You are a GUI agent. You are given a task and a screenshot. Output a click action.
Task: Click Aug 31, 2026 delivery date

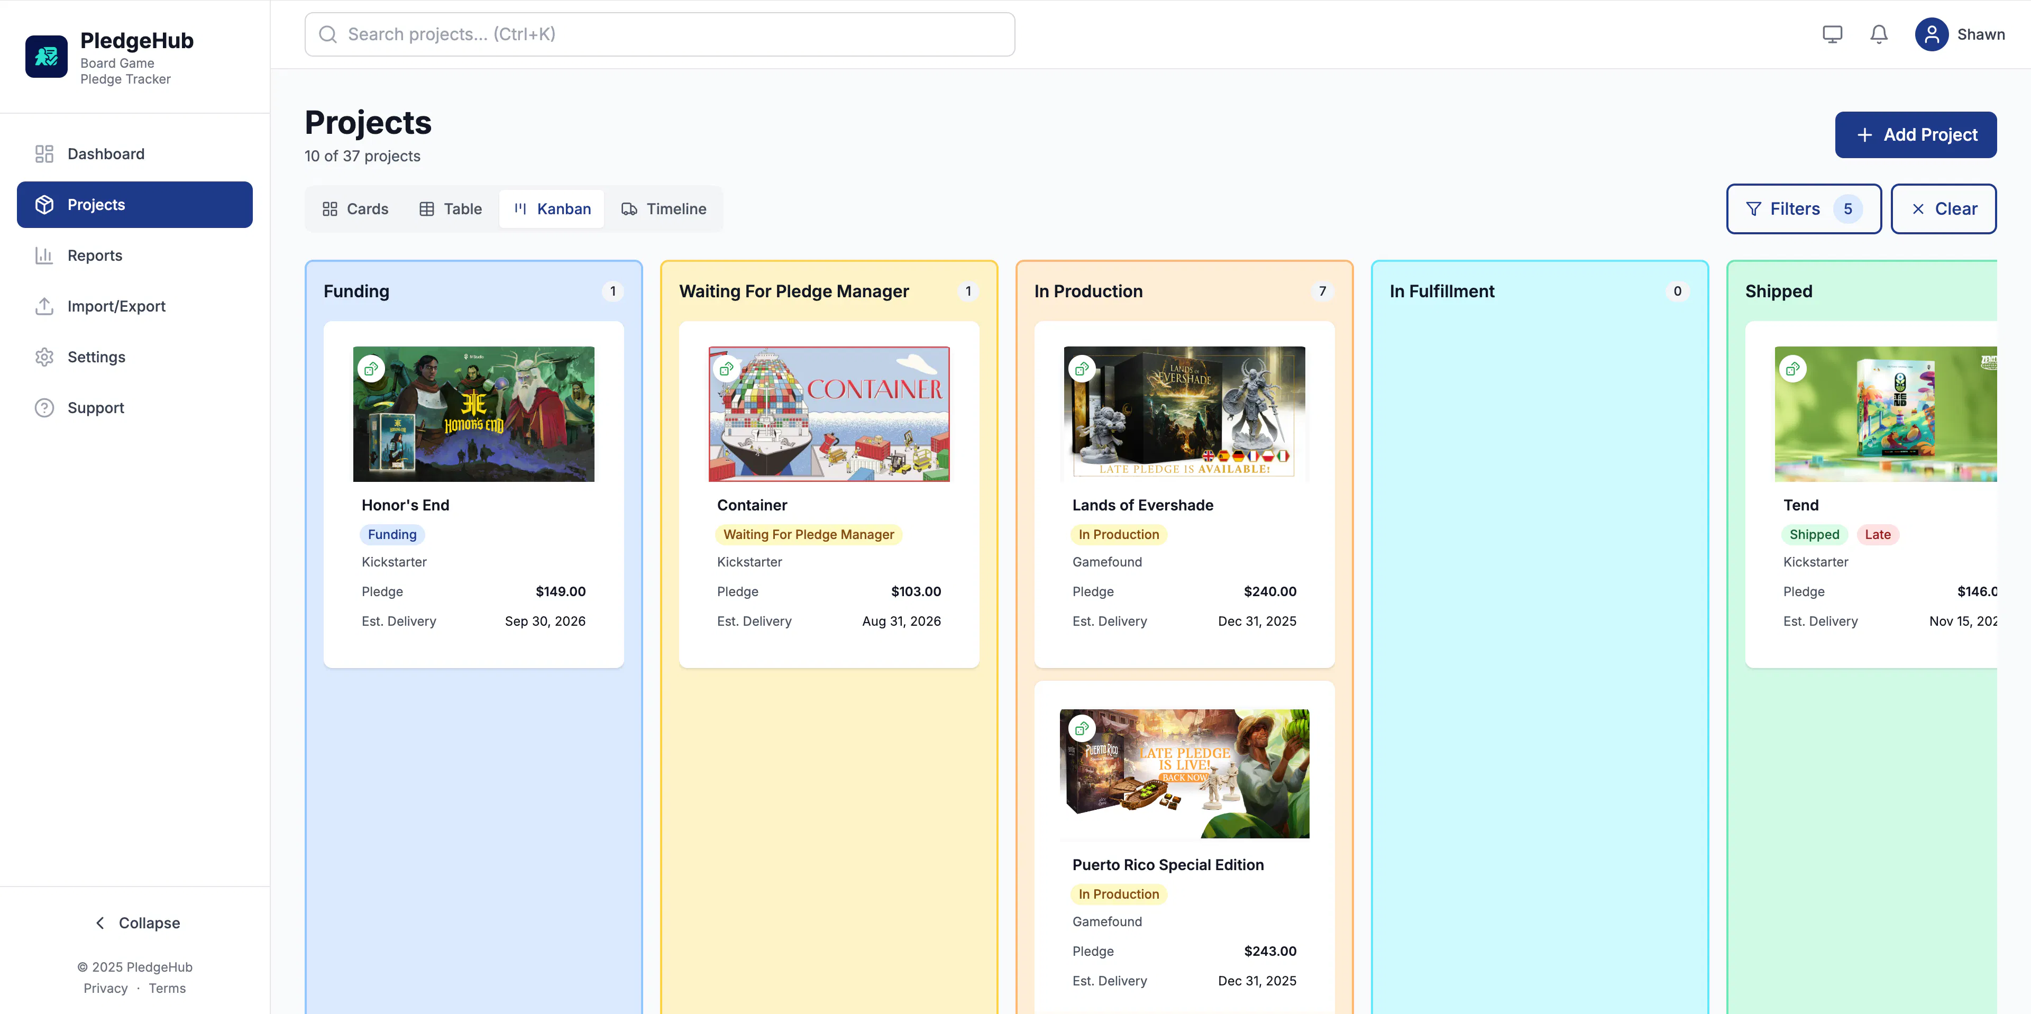coord(901,622)
